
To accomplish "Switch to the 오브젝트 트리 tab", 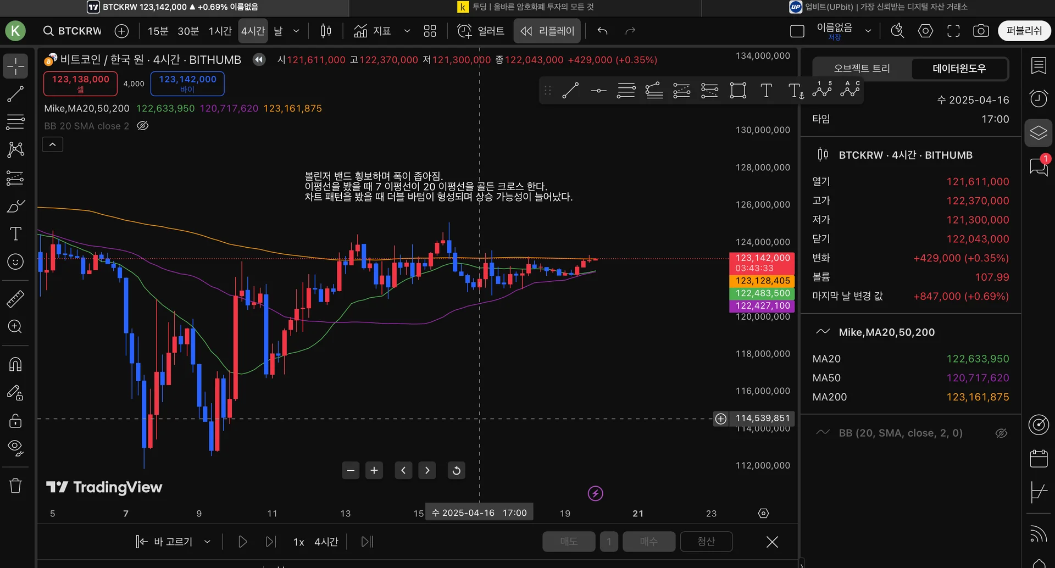I will pos(862,69).
